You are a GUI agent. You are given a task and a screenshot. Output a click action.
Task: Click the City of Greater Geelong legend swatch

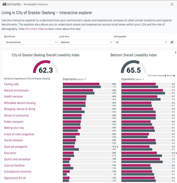tap(165, 76)
